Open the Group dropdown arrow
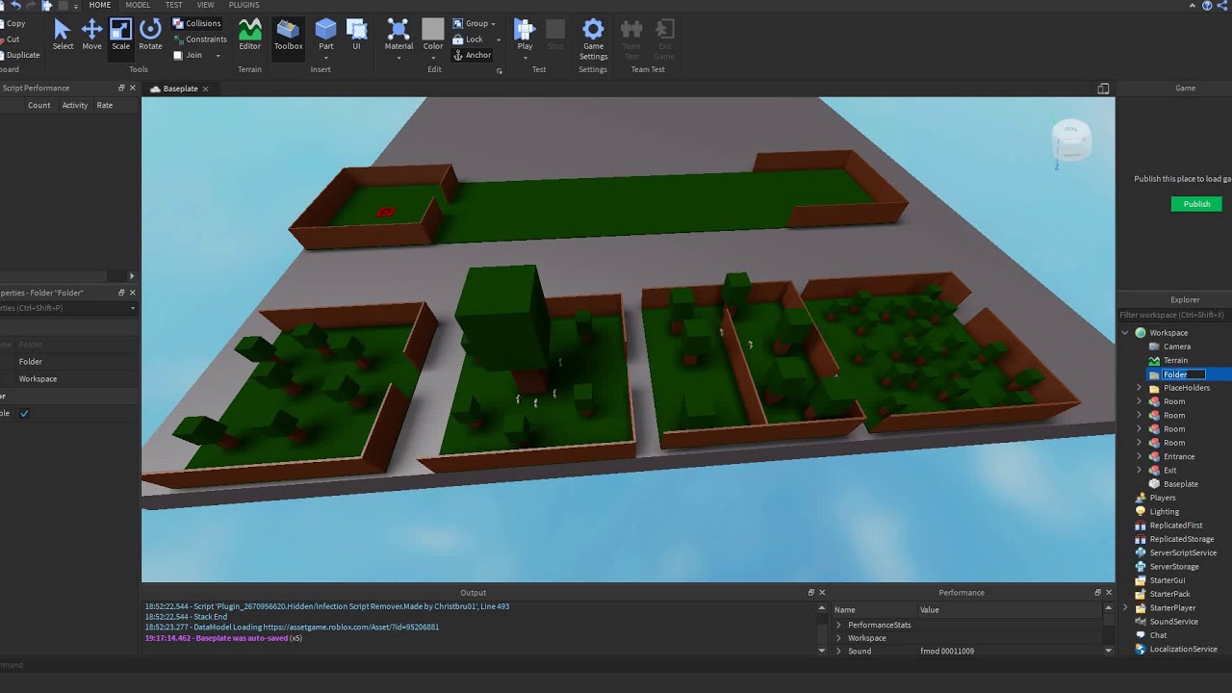The image size is (1232, 693). pyautogui.click(x=494, y=24)
